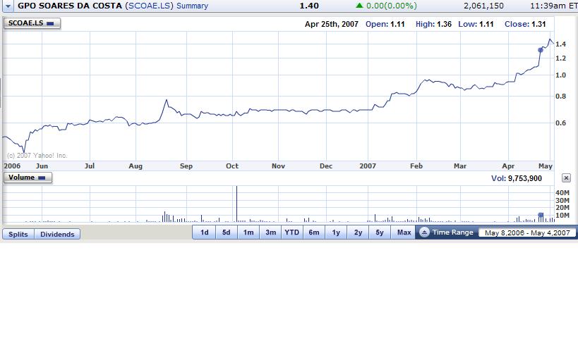Select the 6m time range
Viewport: 578px width, 360px height.
point(314,232)
